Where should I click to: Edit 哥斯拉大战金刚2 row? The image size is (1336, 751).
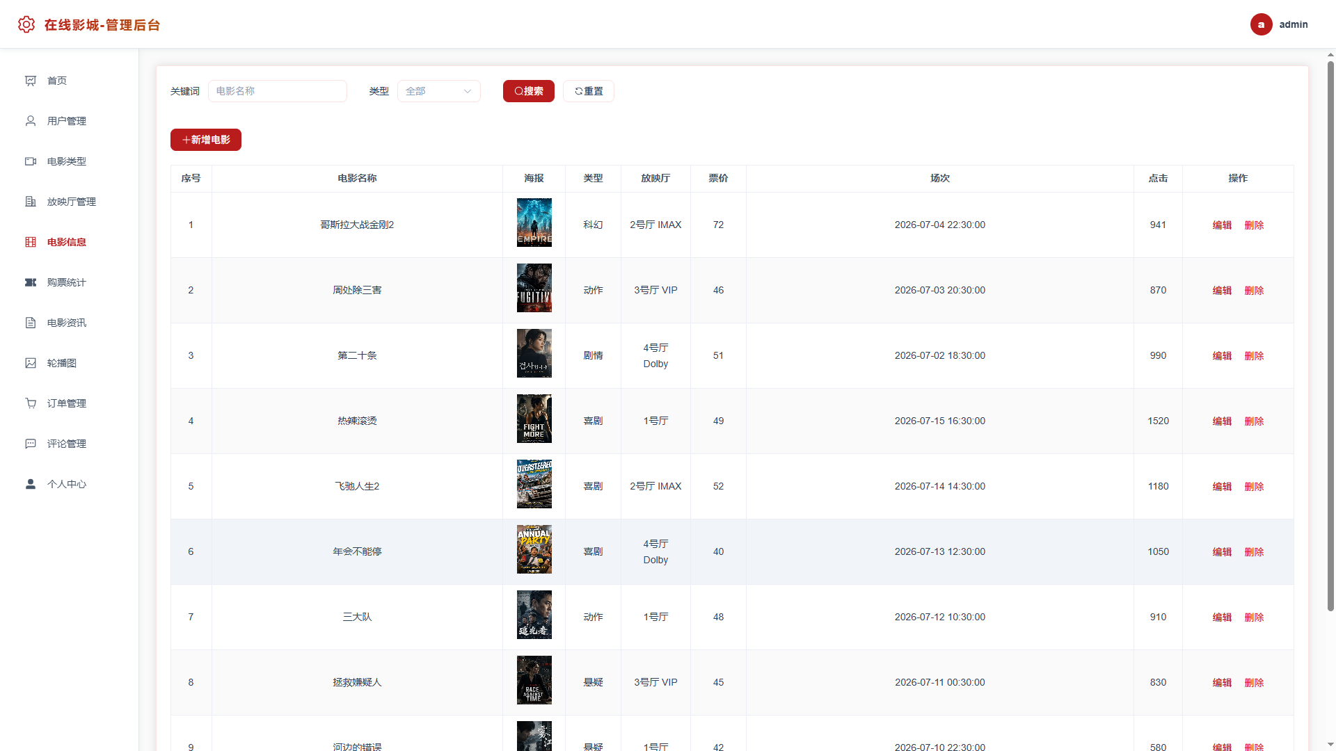[x=1222, y=225]
